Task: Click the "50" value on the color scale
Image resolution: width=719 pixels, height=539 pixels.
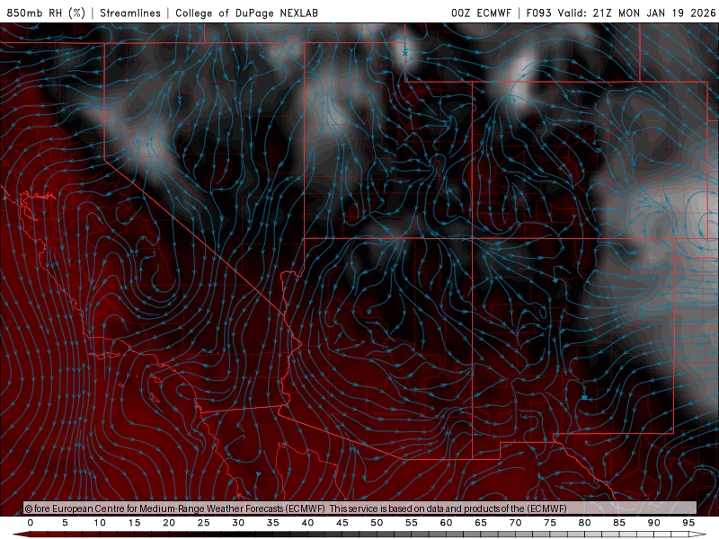Action: tap(377, 523)
